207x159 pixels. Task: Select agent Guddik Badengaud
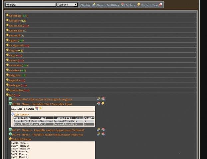click(x=42, y=121)
